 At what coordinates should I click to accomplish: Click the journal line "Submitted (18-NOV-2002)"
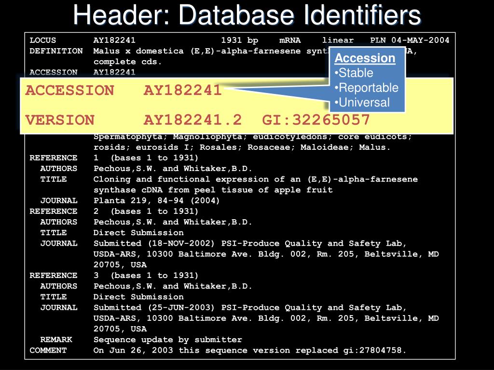[x=250, y=243]
